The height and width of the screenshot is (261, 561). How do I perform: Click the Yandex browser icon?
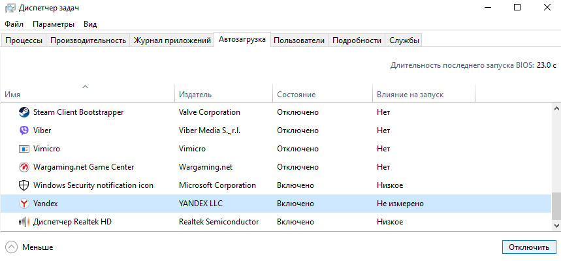pyautogui.click(x=24, y=204)
